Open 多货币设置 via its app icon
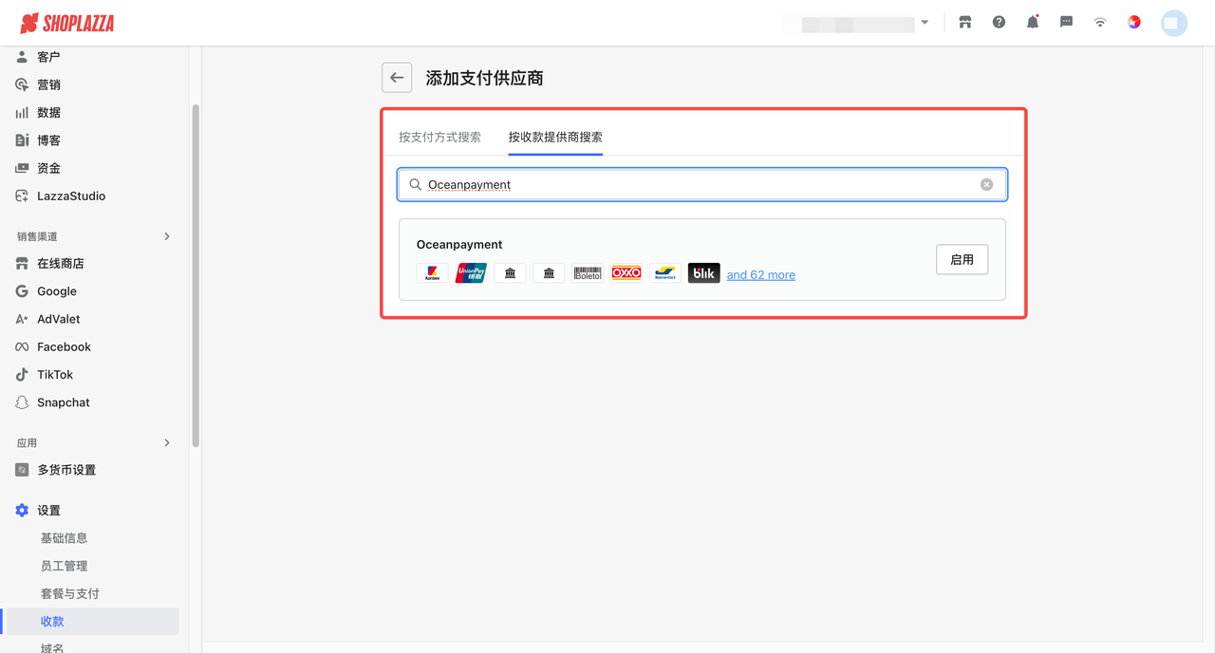This screenshot has height=653, width=1215. [x=22, y=470]
